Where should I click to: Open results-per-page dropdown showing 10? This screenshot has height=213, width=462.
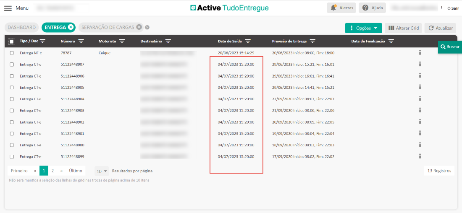click(x=102, y=171)
